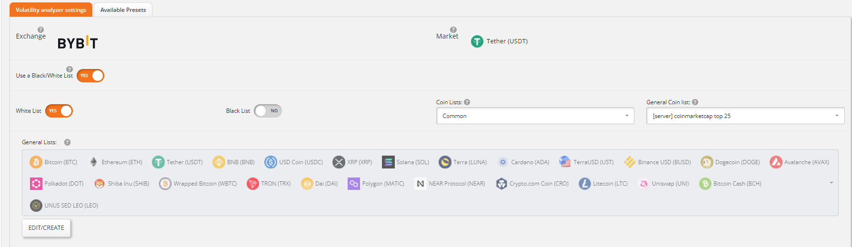Click the EDIT/CREATE button
Image resolution: width=852 pixels, height=247 pixels.
tap(46, 228)
